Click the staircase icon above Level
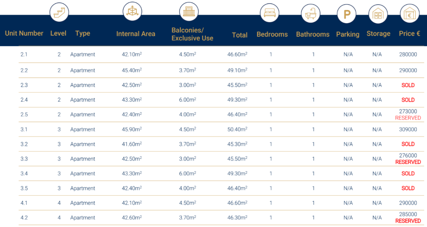This screenshot has height=227, width=427. [59, 12]
